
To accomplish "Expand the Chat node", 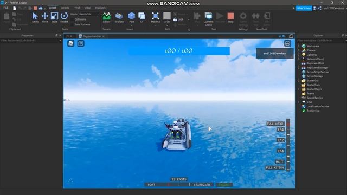I will tap(299, 102).
